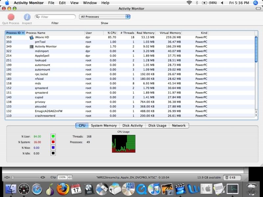The image size is (263, 197).
Task: Sort by # Threads column header
Action: pos(126,33)
